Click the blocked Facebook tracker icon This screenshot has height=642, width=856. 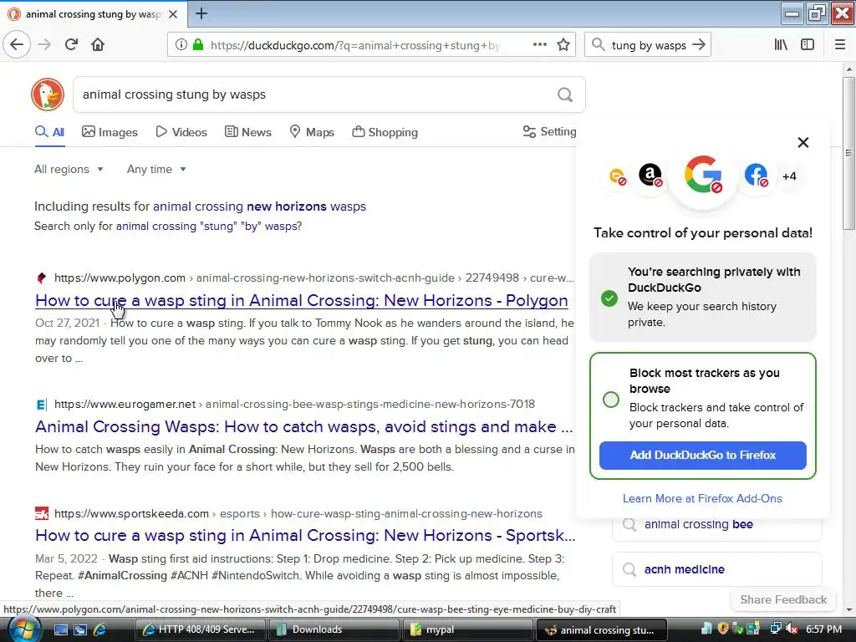tap(756, 176)
